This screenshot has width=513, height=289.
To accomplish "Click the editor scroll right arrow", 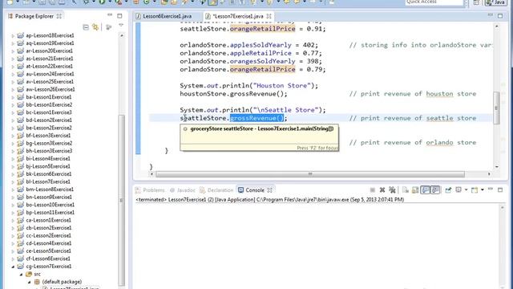I will 489,174.
